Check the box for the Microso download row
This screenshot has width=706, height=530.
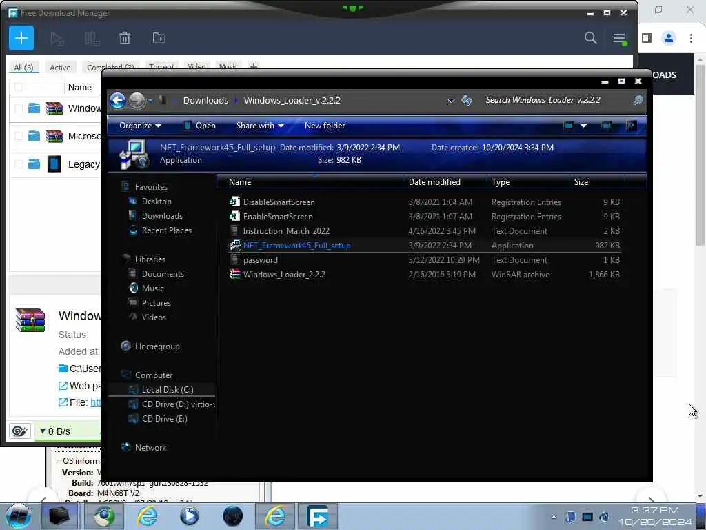[x=19, y=136]
